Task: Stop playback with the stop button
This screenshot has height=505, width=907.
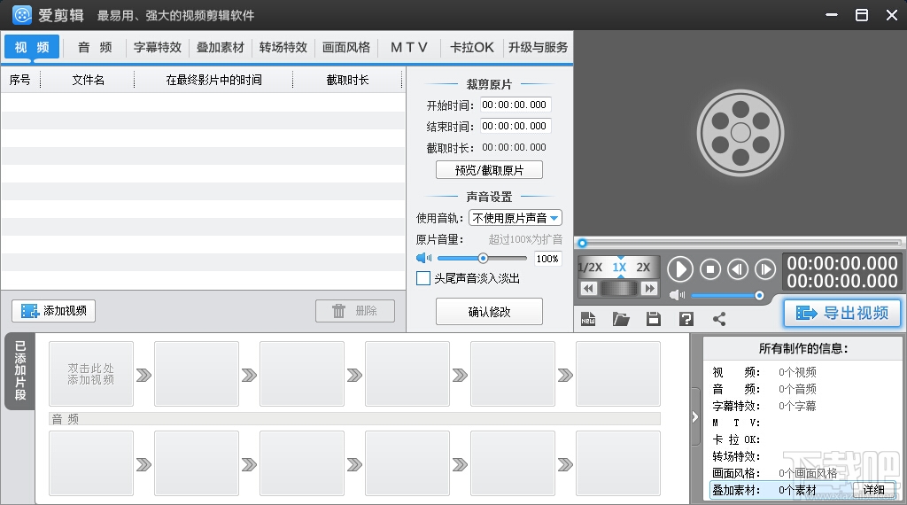Action: click(710, 269)
